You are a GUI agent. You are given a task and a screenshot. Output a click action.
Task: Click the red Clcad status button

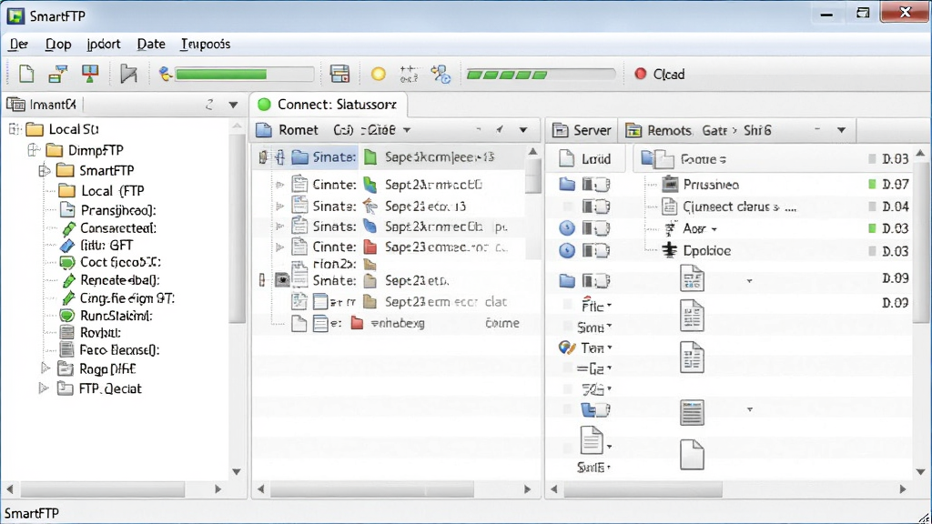(660, 75)
